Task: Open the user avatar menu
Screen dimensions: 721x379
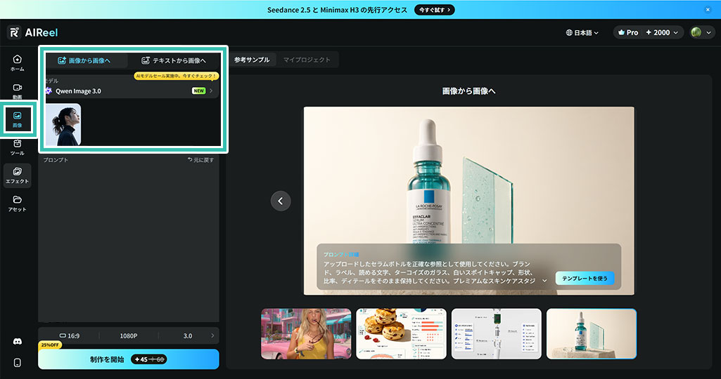Action: 701,32
